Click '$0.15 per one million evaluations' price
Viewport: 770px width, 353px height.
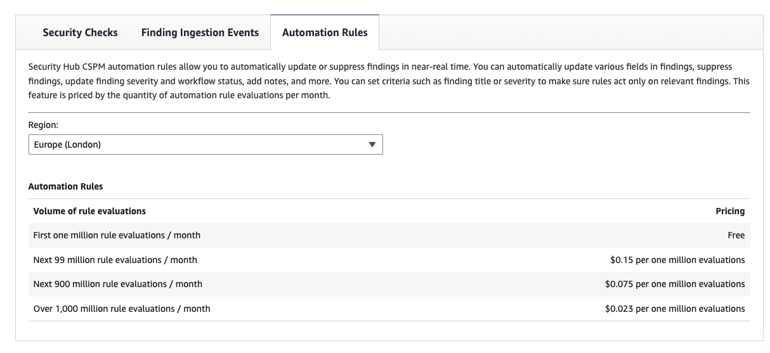click(677, 260)
